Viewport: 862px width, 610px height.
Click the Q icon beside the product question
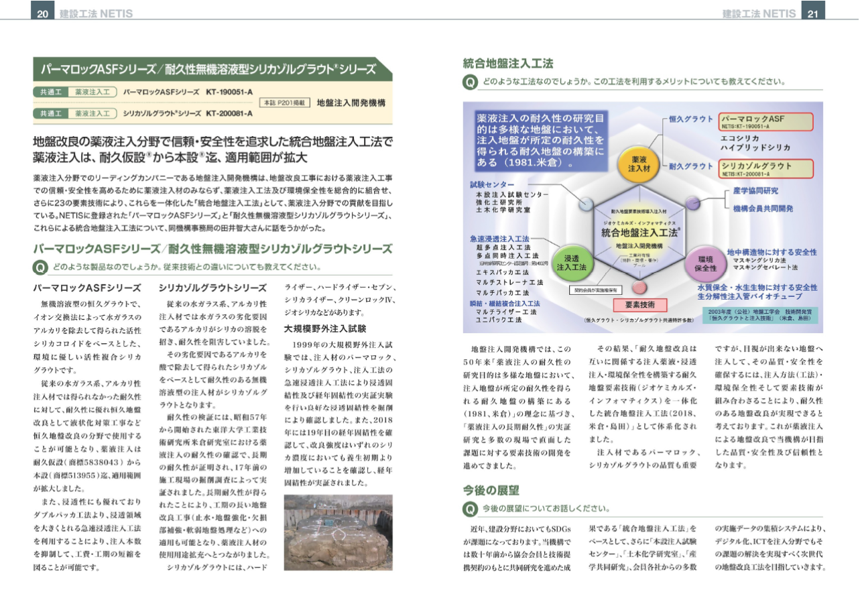pyautogui.click(x=41, y=267)
